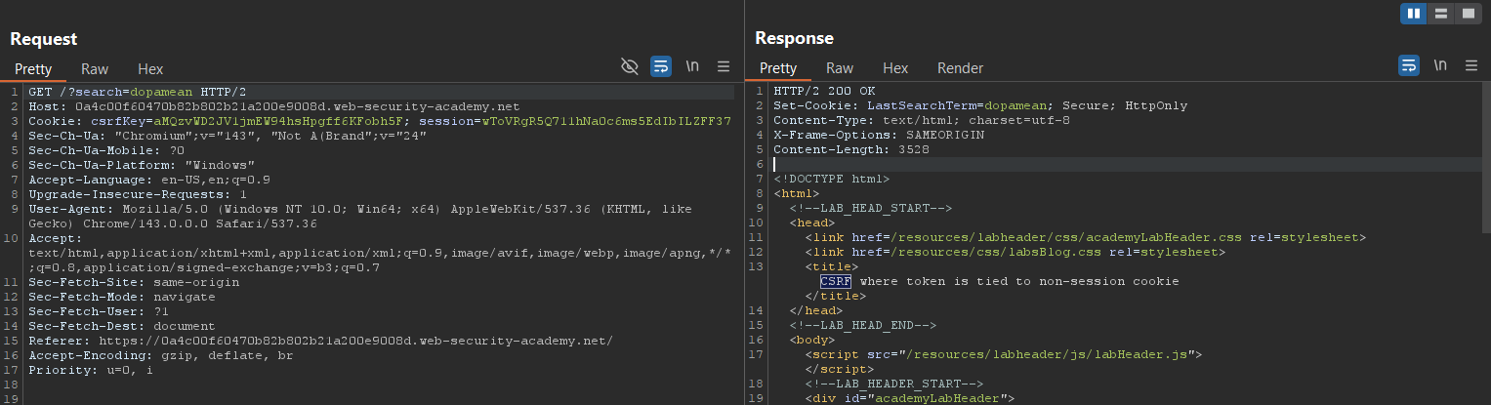1491x405 pixels.
Task: Click the div id="academyLabHeader" line
Action: pos(910,398)
